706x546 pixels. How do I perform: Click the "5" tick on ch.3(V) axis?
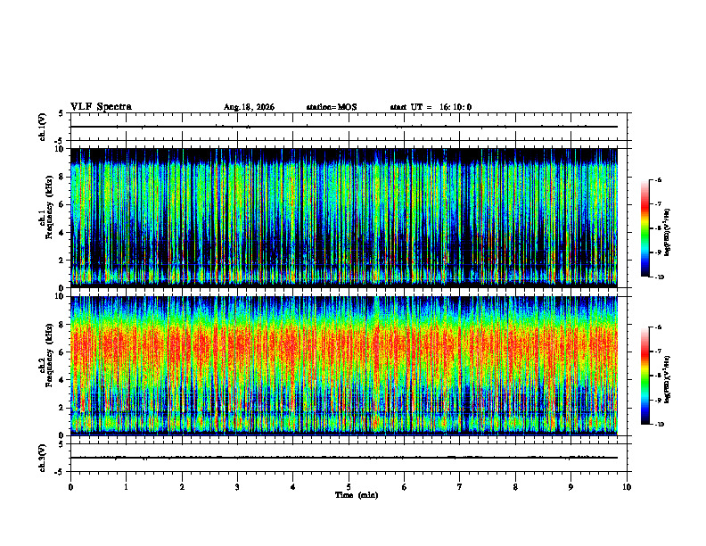click(x=62, y=444)
